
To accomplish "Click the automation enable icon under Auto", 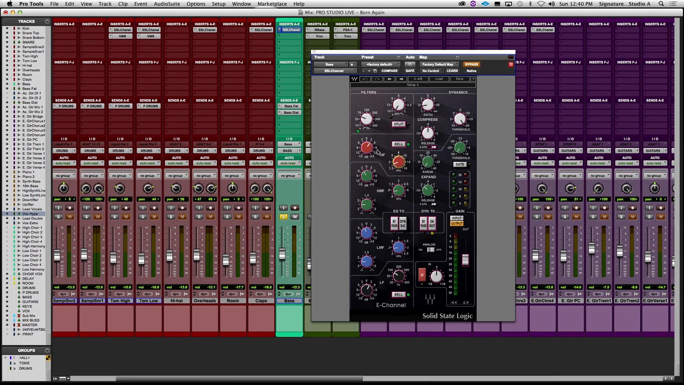I will point(410,65).
